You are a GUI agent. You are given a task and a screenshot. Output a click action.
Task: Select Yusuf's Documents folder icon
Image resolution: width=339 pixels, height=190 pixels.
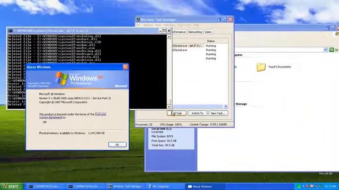point(261,67)
